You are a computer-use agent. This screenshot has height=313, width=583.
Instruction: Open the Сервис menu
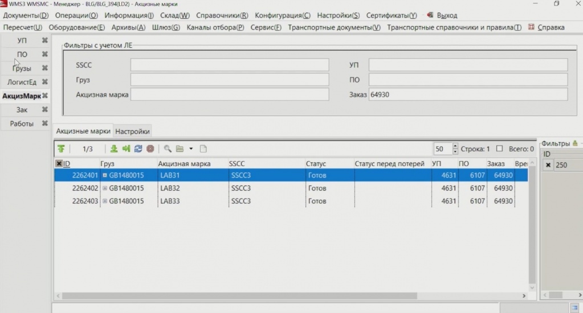click(266, 27)
